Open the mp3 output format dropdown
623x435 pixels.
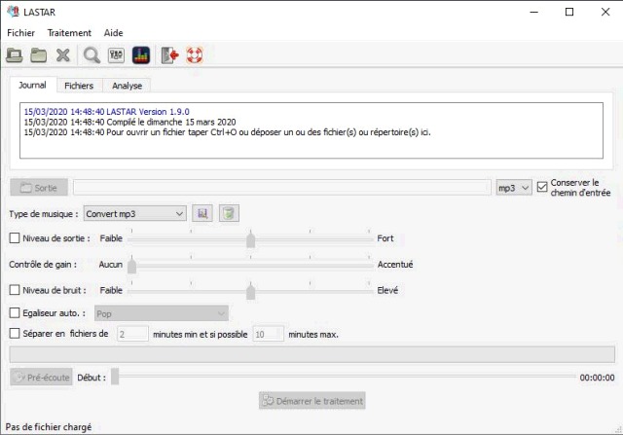coord(514,188)
